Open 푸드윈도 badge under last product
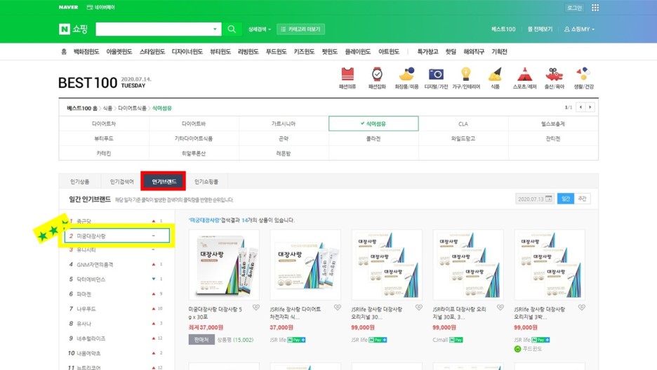657x370 pixels. coord(528,349)
